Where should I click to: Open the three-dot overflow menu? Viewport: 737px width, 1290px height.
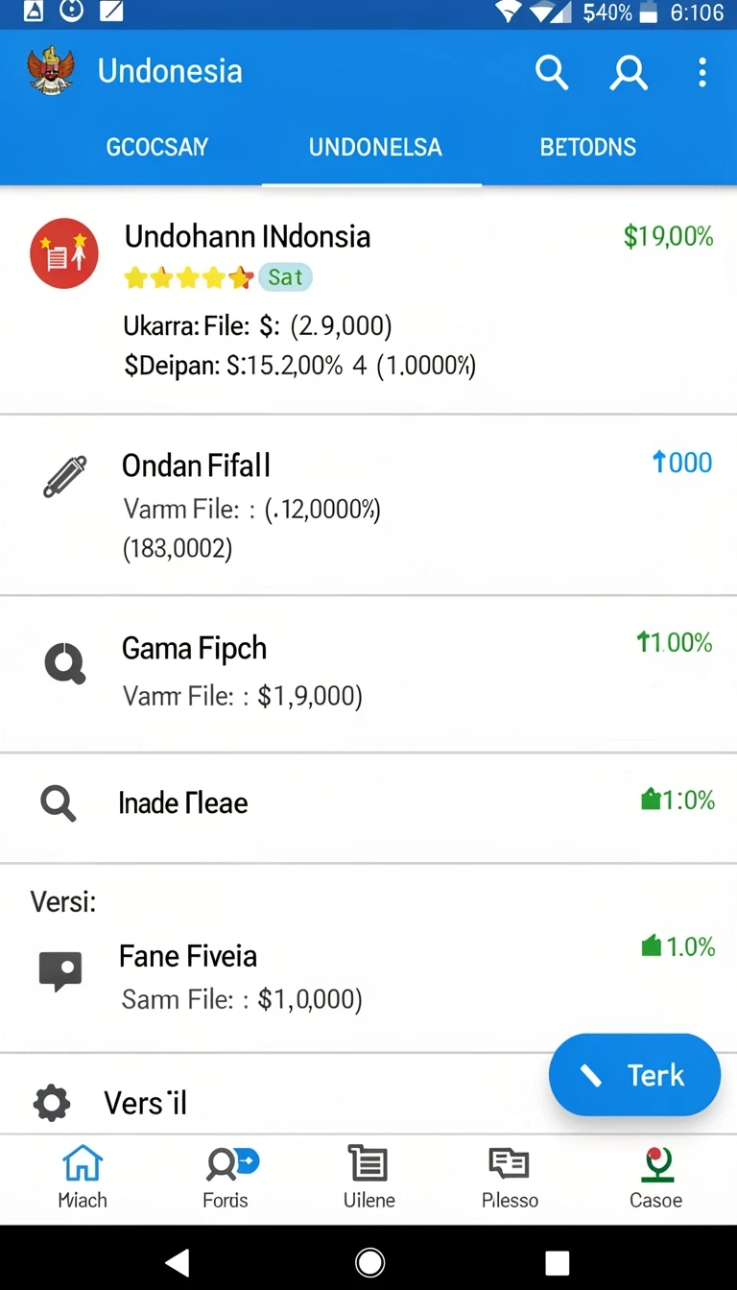(702, 72)
